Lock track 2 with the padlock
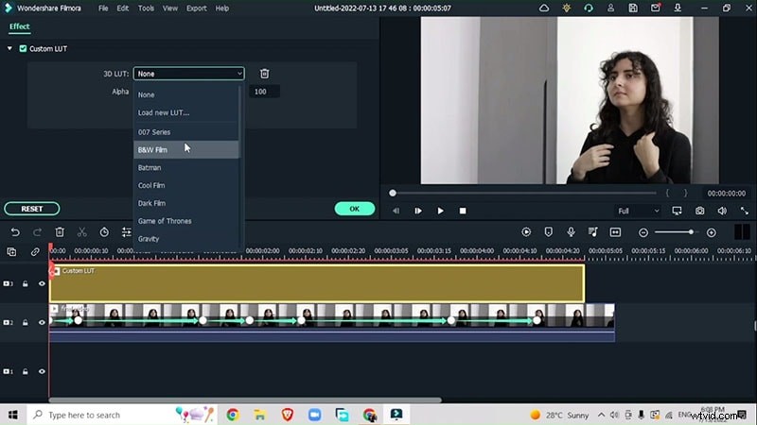The image size is (757, 425). (26, 322)
